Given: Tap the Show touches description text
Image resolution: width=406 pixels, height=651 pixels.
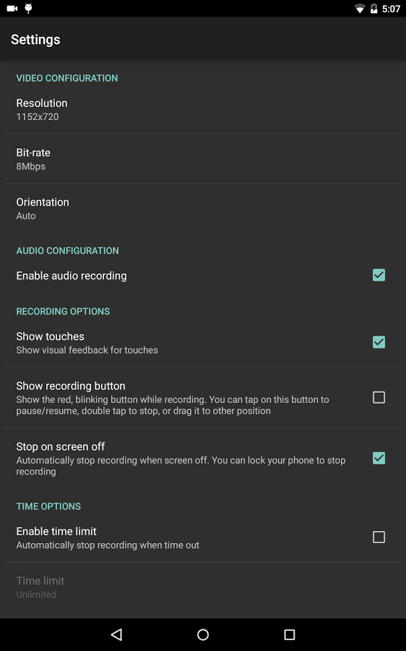Looking at the screenshot, I should tap(87, 350).
